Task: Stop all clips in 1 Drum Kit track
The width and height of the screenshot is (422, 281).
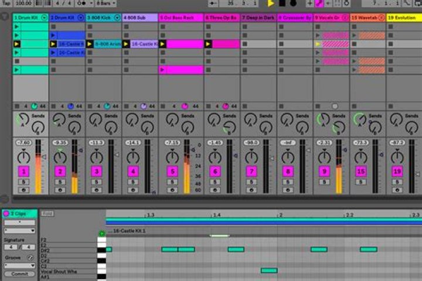Action: (17, 106)
